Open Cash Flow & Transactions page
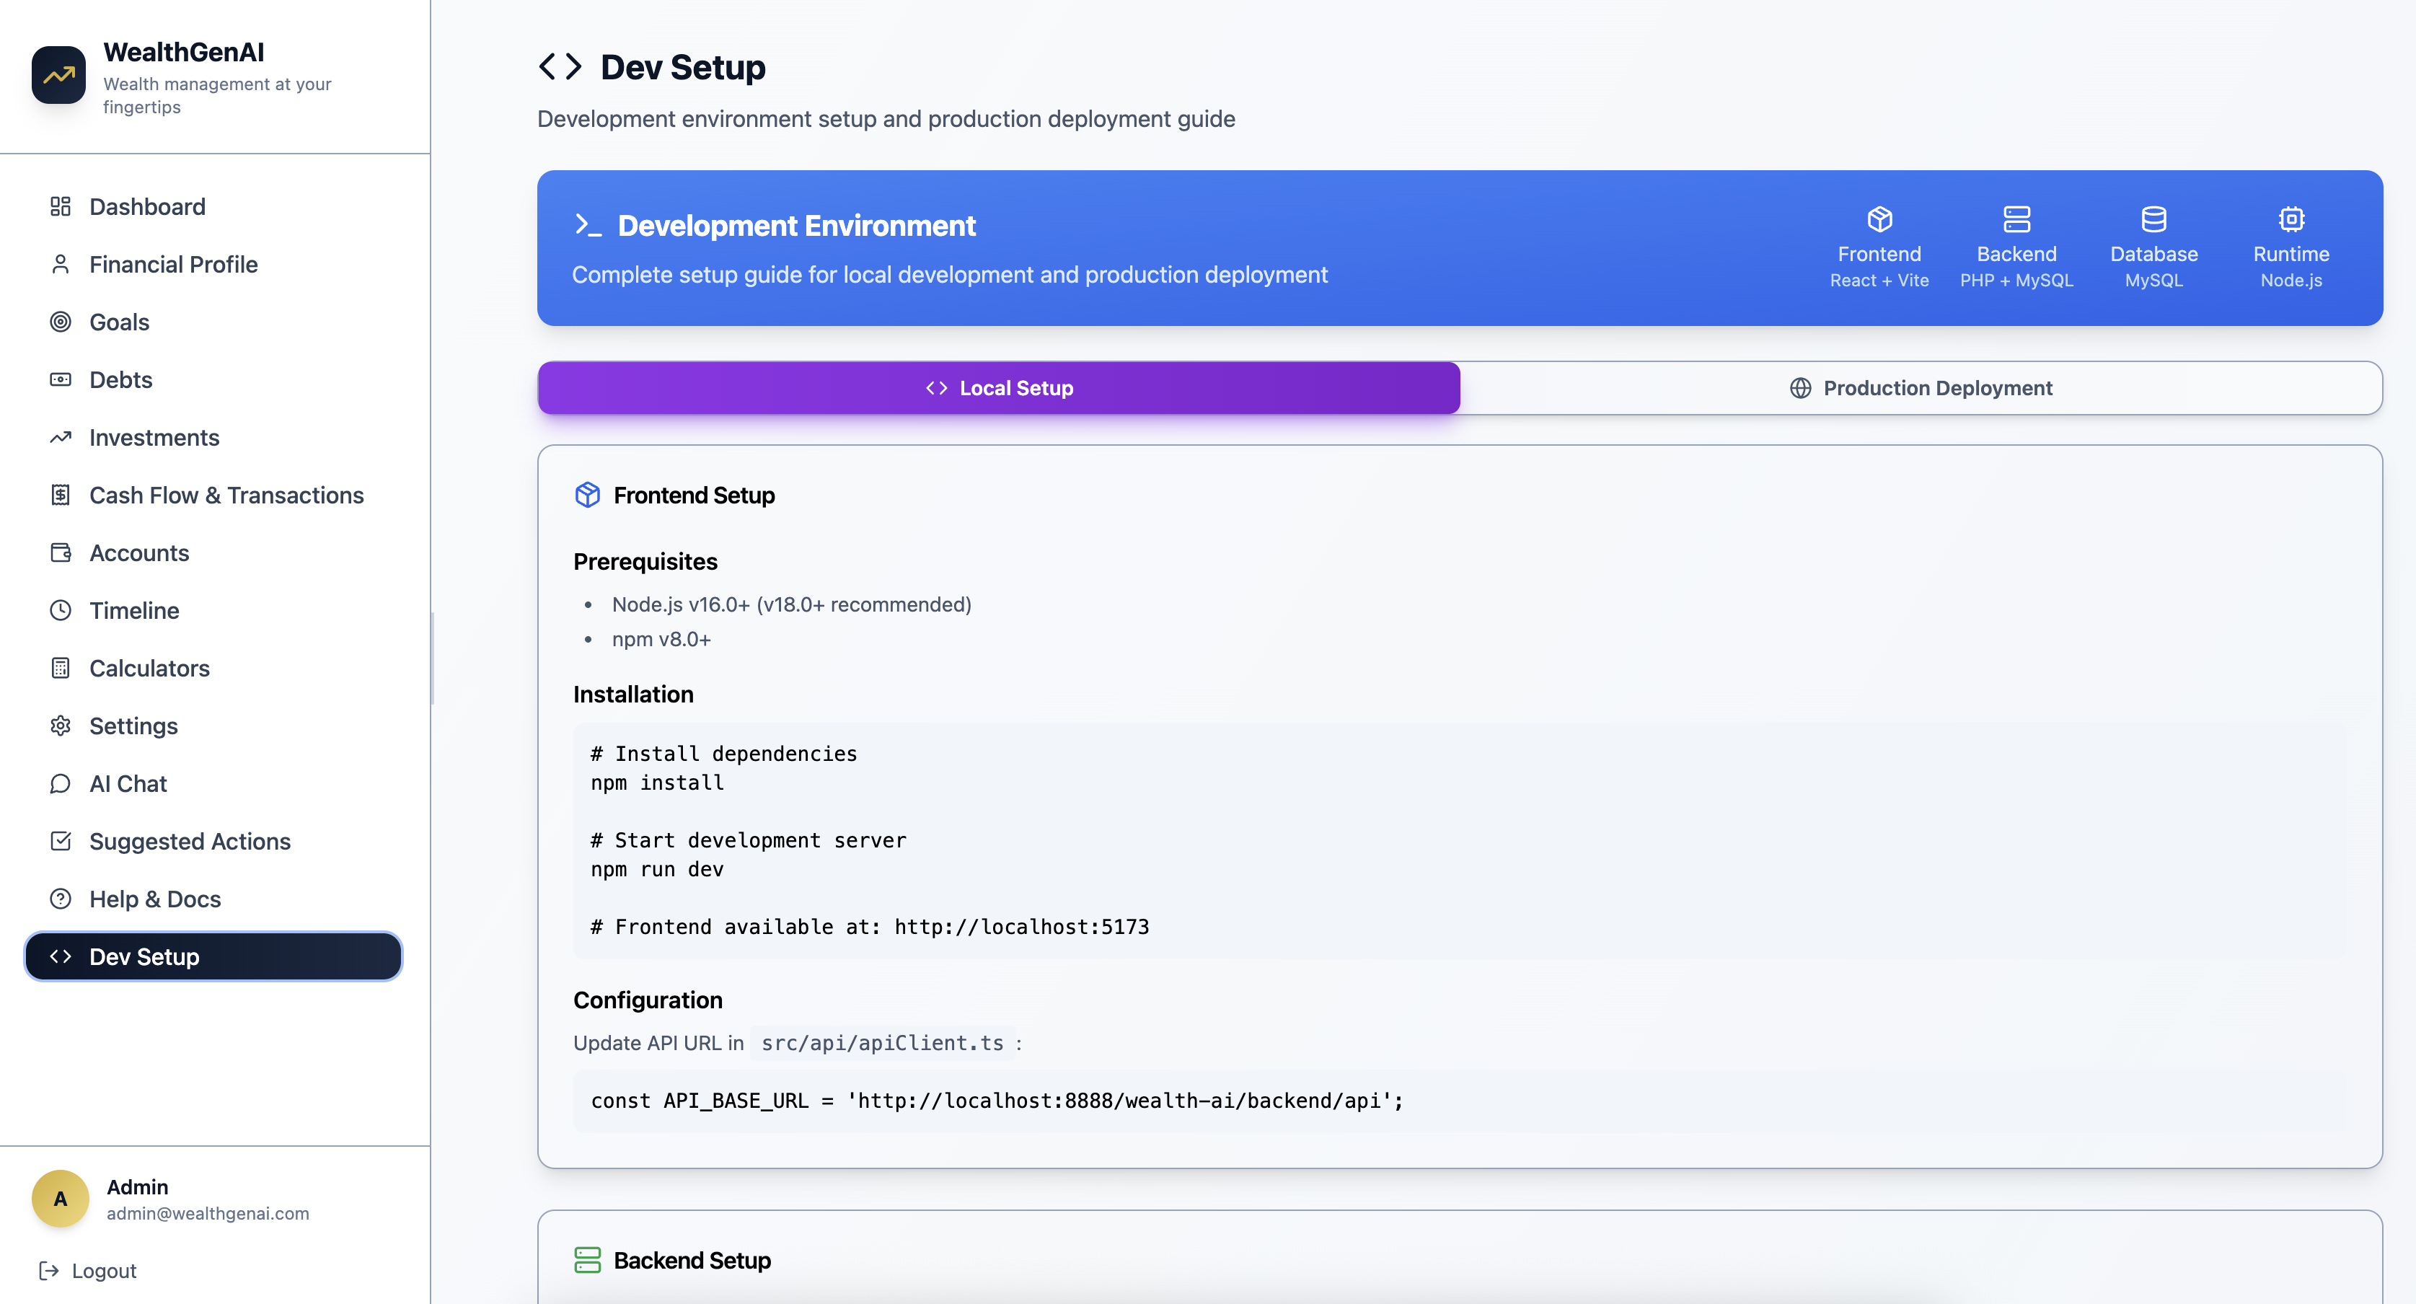The image size is (2416, 1304). (x=226, y=495)
